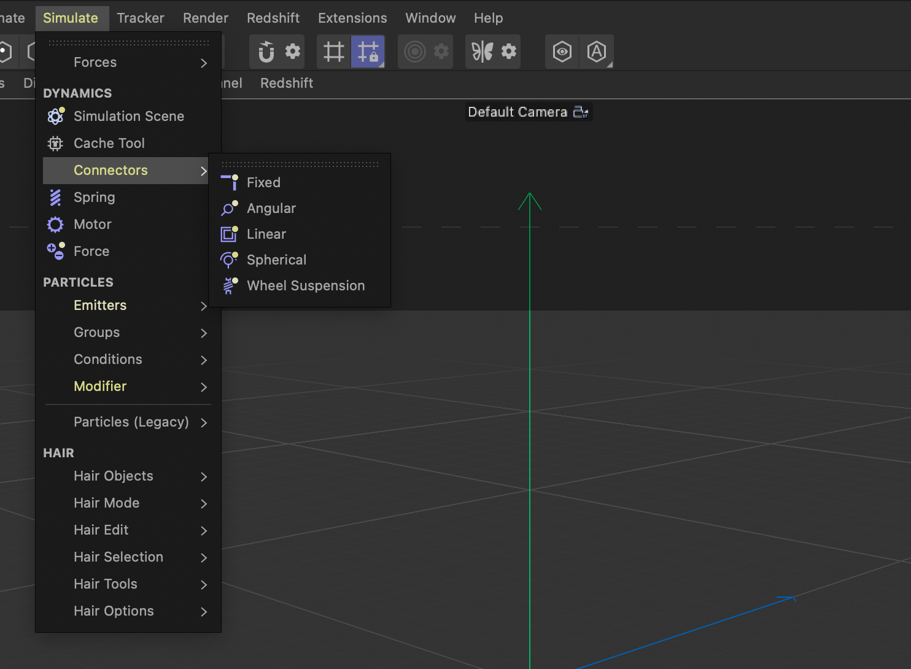Tear off Simulate menu via dotted grip
Image resolution: width=911 pixels, height=669 pixels.
[x=128, y=42]
